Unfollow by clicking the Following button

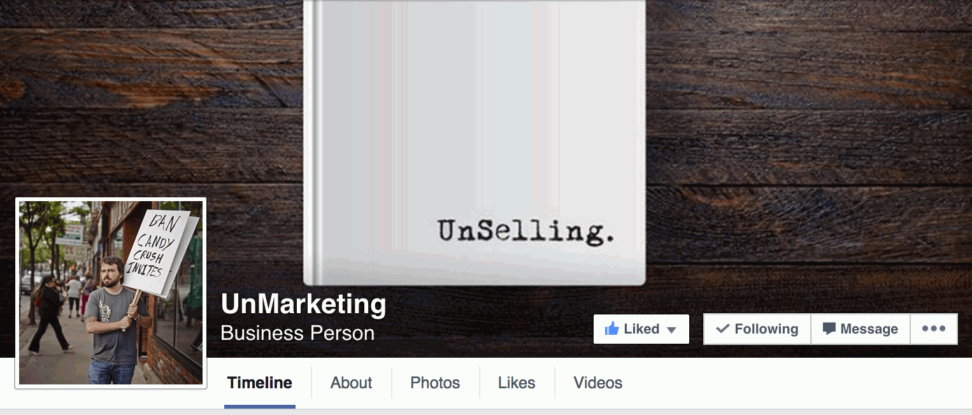[757, 328]
